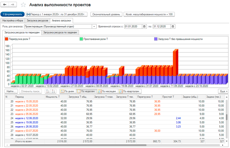Sort the table ascending with the А-Я icon
The image size is (230, 148).
48,91
